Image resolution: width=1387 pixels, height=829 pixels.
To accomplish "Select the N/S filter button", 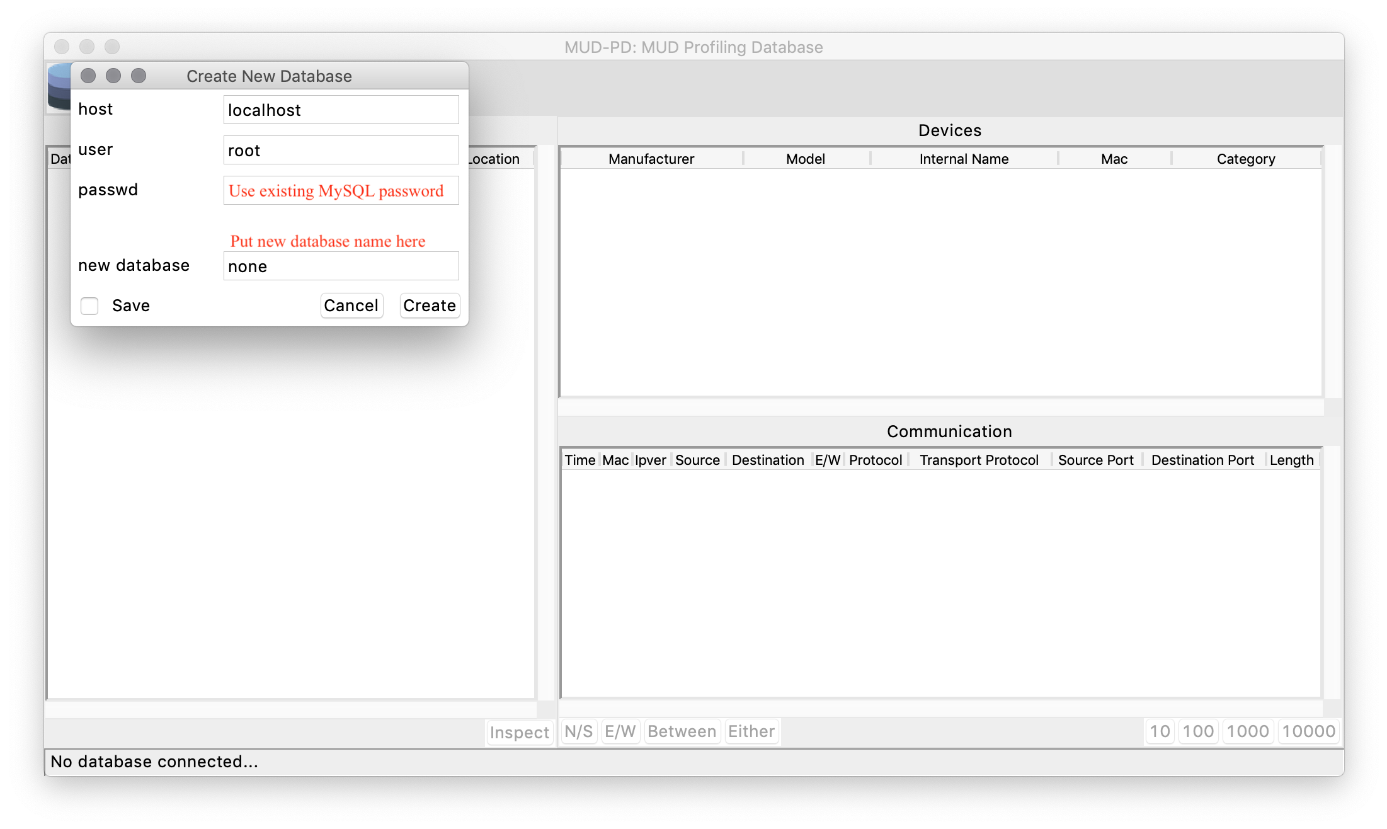I will point(578,732).
